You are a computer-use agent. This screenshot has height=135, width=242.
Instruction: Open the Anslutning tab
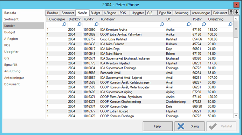tap(181, 13)
